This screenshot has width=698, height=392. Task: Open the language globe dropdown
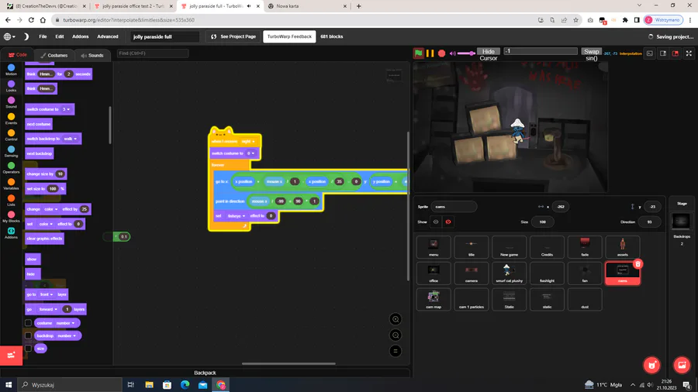(9, 36)
